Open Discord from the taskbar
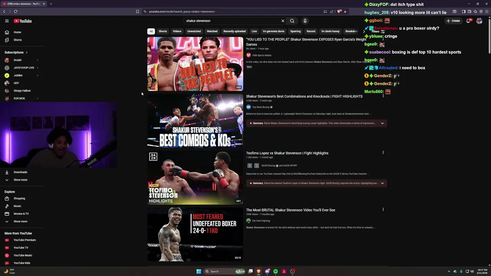Image resolution: width=491 pixels, height=276 pixels. coord(267,271)
